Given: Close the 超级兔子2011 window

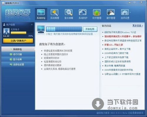Looking at the screenshot, I should pyautogui.click(x=141, y=2).
